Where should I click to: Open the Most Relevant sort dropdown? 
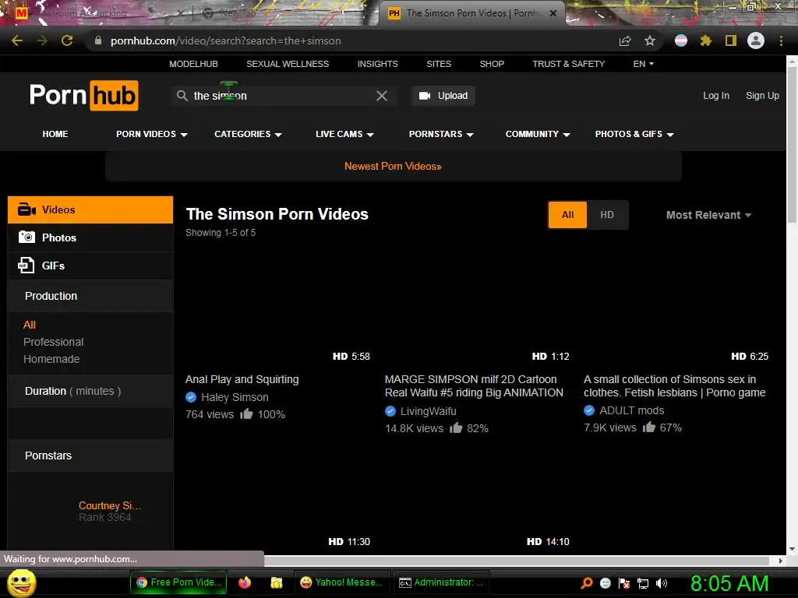click(x=708, y=215)
